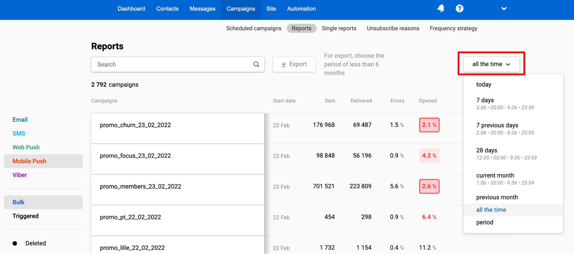Viewport: 574px width, 254px height.
Task: Expand the account chevron in top bar
Action: coord(504,9)
